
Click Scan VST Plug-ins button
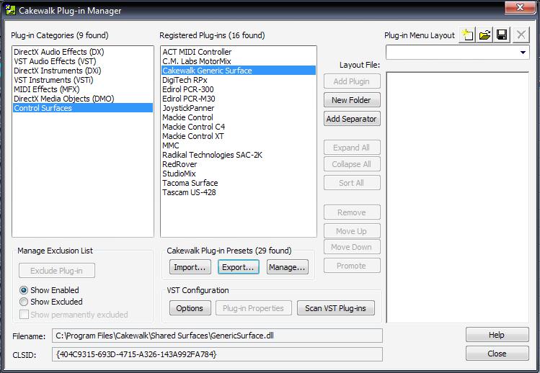[336, 308]
